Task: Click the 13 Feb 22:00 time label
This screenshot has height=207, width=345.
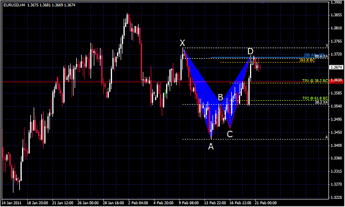Action: tap(215, 203)
